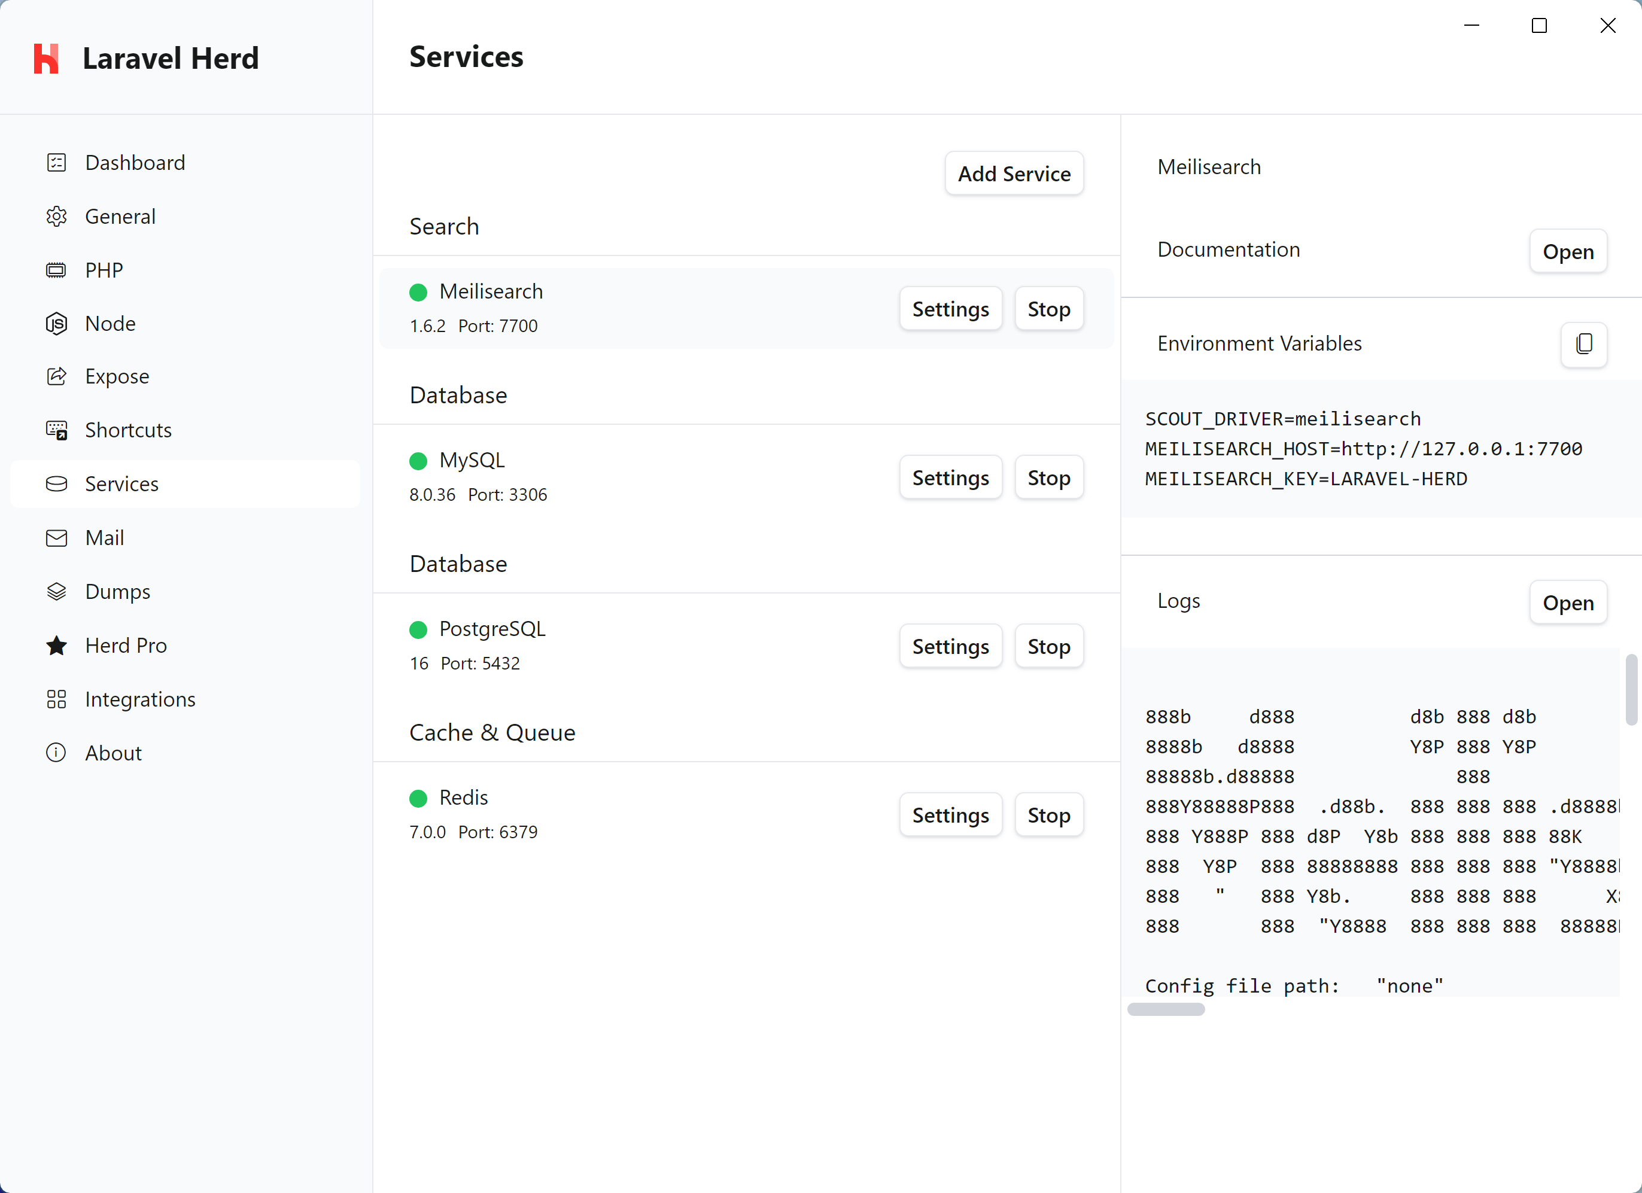Stop the Meilisearch service
The width and height of the screenshot is (1642, 1193).
click(x=1048, y=309)
